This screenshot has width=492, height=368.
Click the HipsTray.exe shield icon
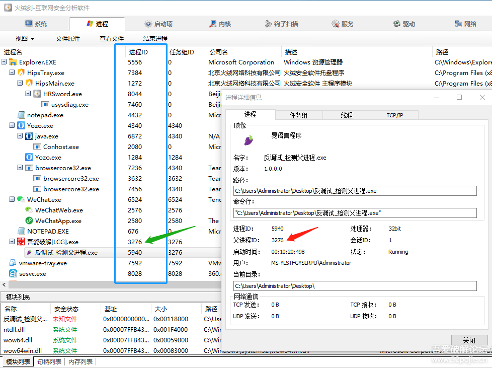tap(21, 73)
